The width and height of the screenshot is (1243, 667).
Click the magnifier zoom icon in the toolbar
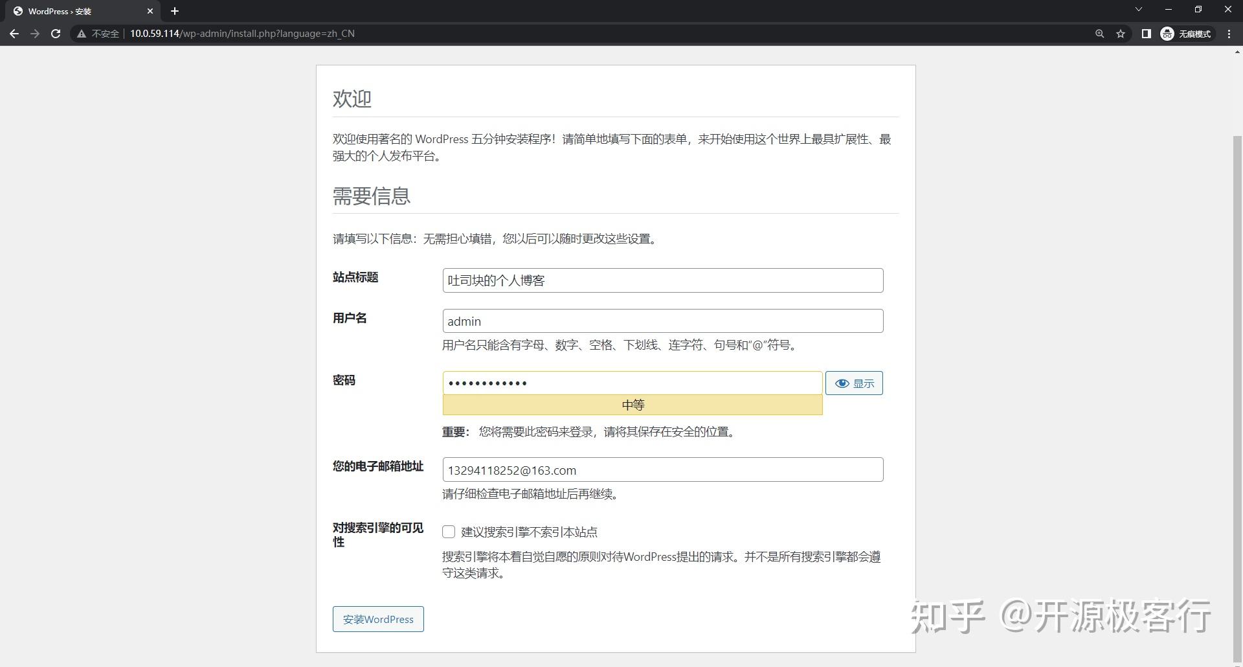pos(1099,33)
